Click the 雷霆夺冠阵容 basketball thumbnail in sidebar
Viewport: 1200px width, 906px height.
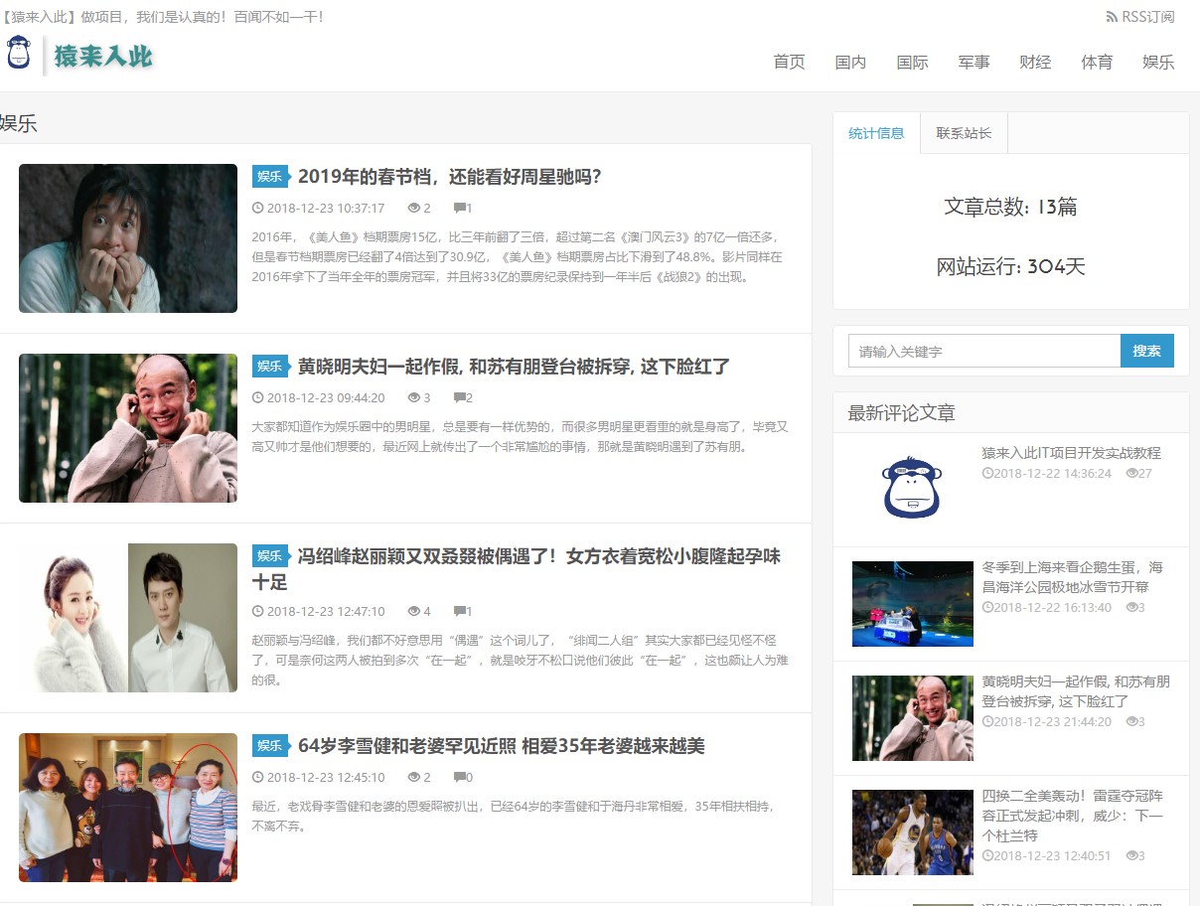pos(911,832)
